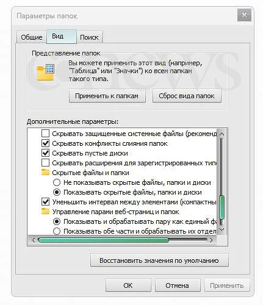Click the green vertical scrollbar thumb

pos(222,207)
